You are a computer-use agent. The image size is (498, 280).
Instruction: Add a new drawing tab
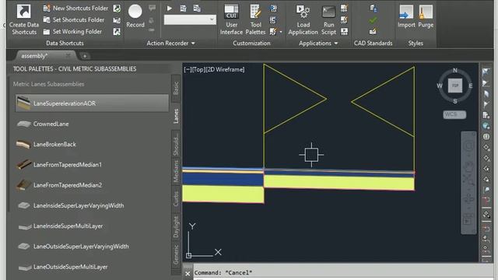85,56
